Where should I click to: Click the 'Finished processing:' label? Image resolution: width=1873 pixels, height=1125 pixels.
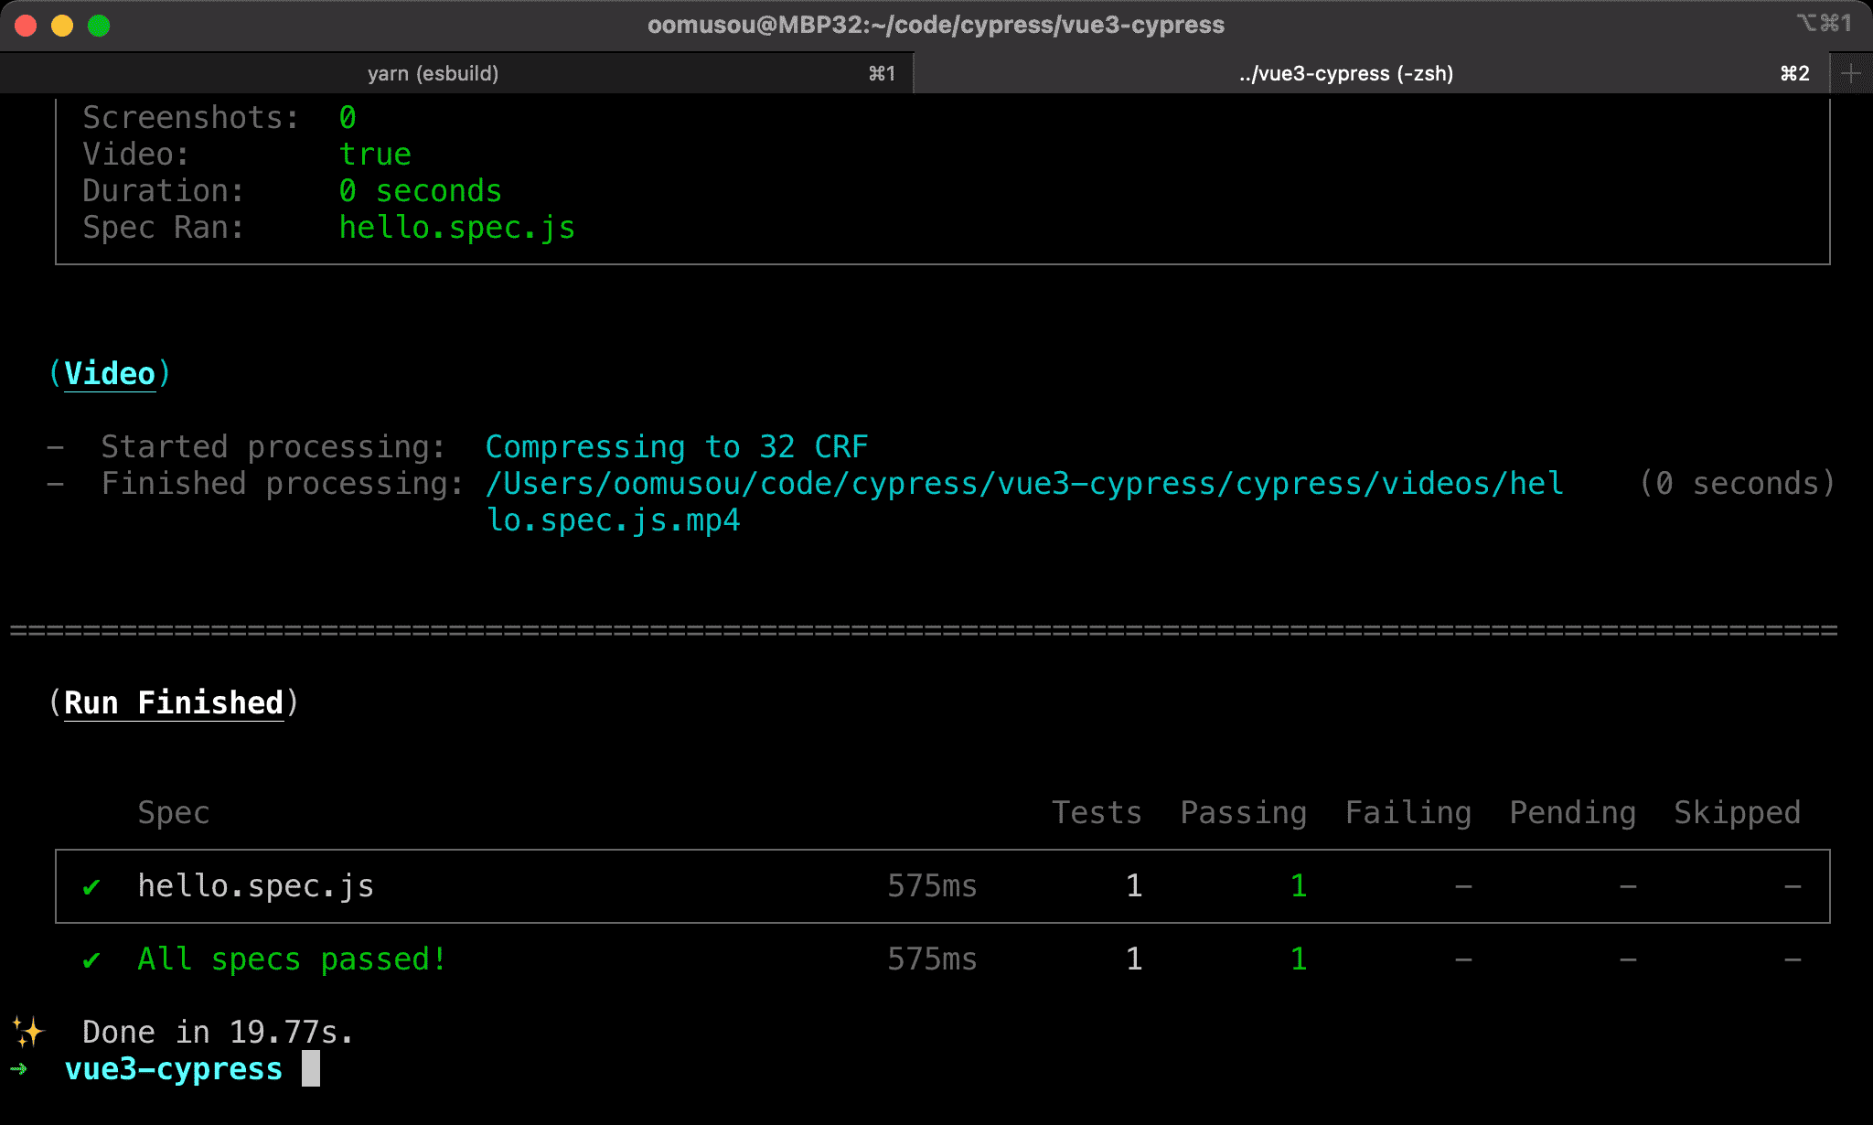click(x=284, y=483)
